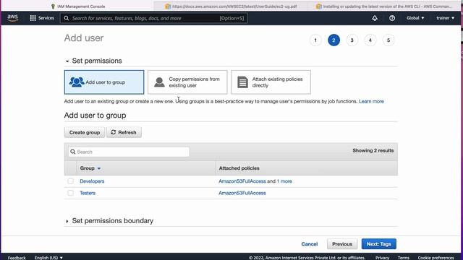463x260 pixels.
Task: Go to step 1 of the wizard
Action: [315, 40]
